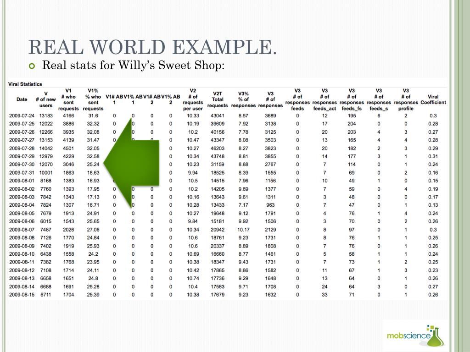The width and height of the screenshot is (470, 352).
Task: Click the Viral Coefficient column header
Action: pyautogui.click(x=433, y=99)
